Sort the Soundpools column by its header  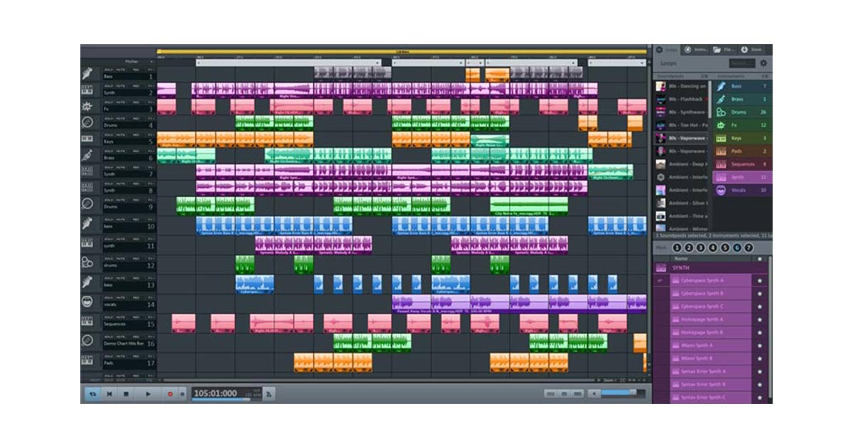pyautogui.click(x=681, y=76)
